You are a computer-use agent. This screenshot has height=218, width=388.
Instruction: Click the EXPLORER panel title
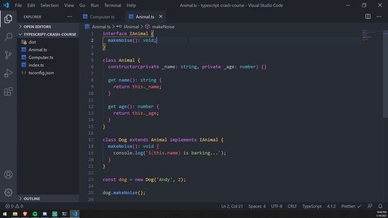pos(32,17)
